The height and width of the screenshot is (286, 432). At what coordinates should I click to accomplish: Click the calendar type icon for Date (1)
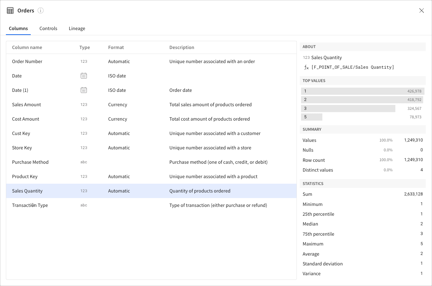pos(84,90)
